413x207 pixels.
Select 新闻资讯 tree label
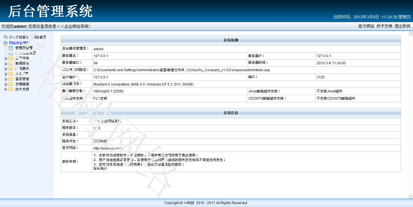tap(22, 63)
